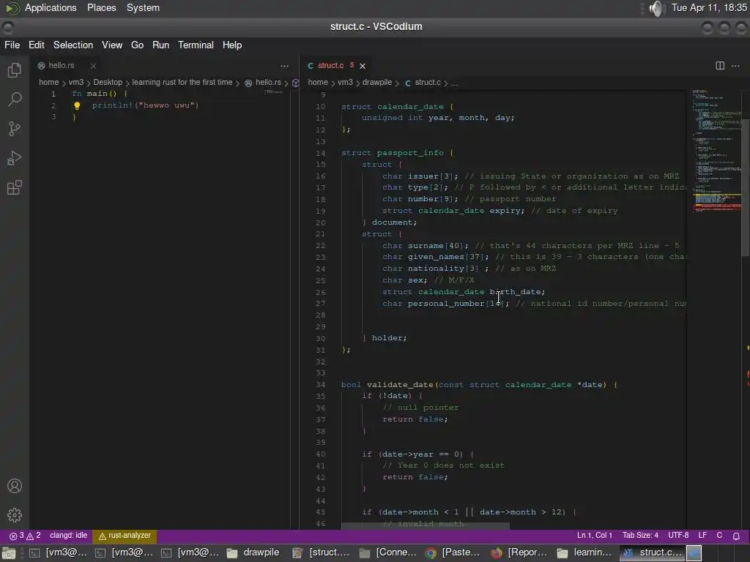Open the Help menu
This screenshot has width=750, height=562.
point(232,45)
